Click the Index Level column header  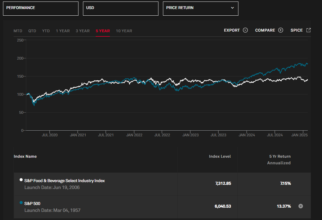(x=220, y=156)
